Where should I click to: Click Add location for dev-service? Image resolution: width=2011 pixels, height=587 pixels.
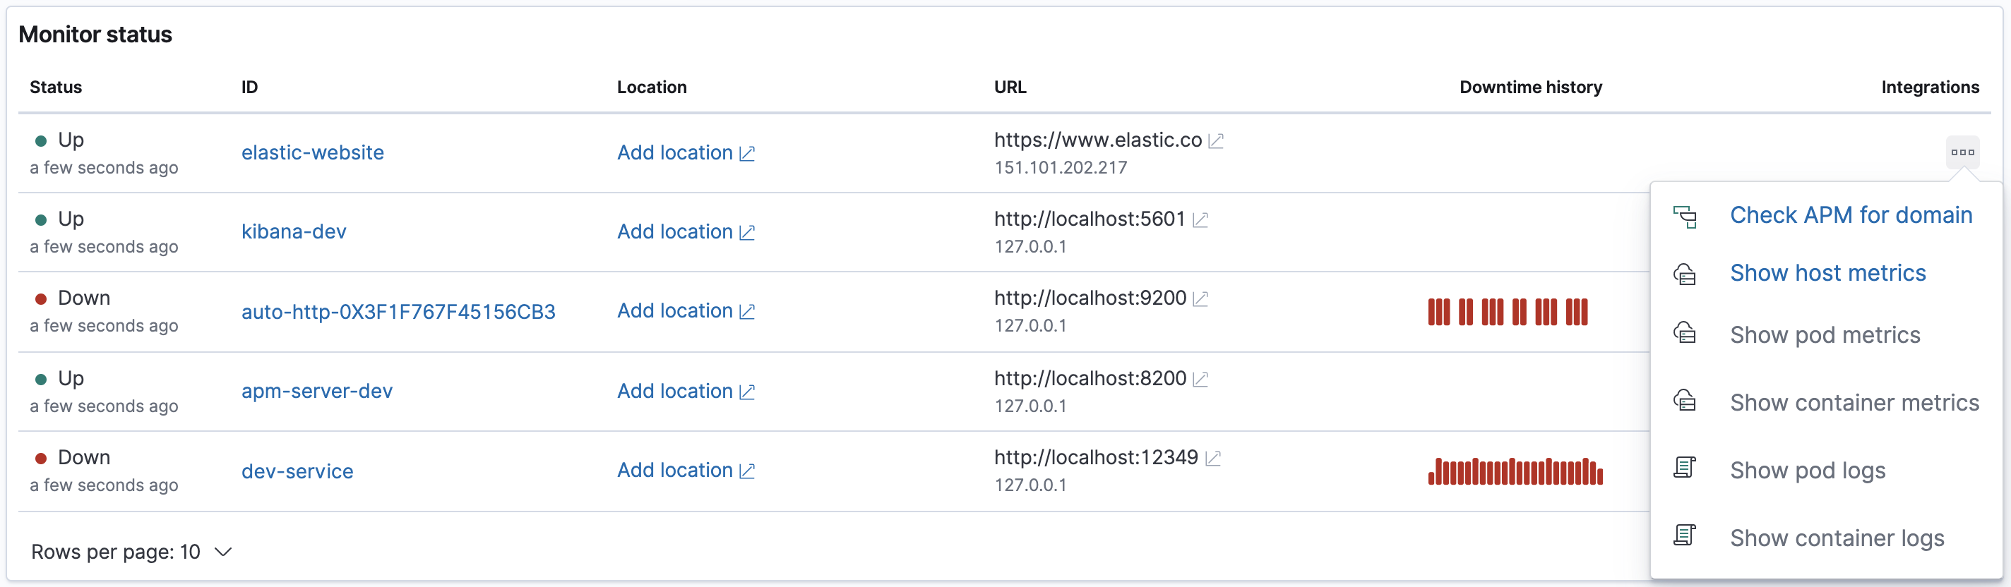coord(674,470)
